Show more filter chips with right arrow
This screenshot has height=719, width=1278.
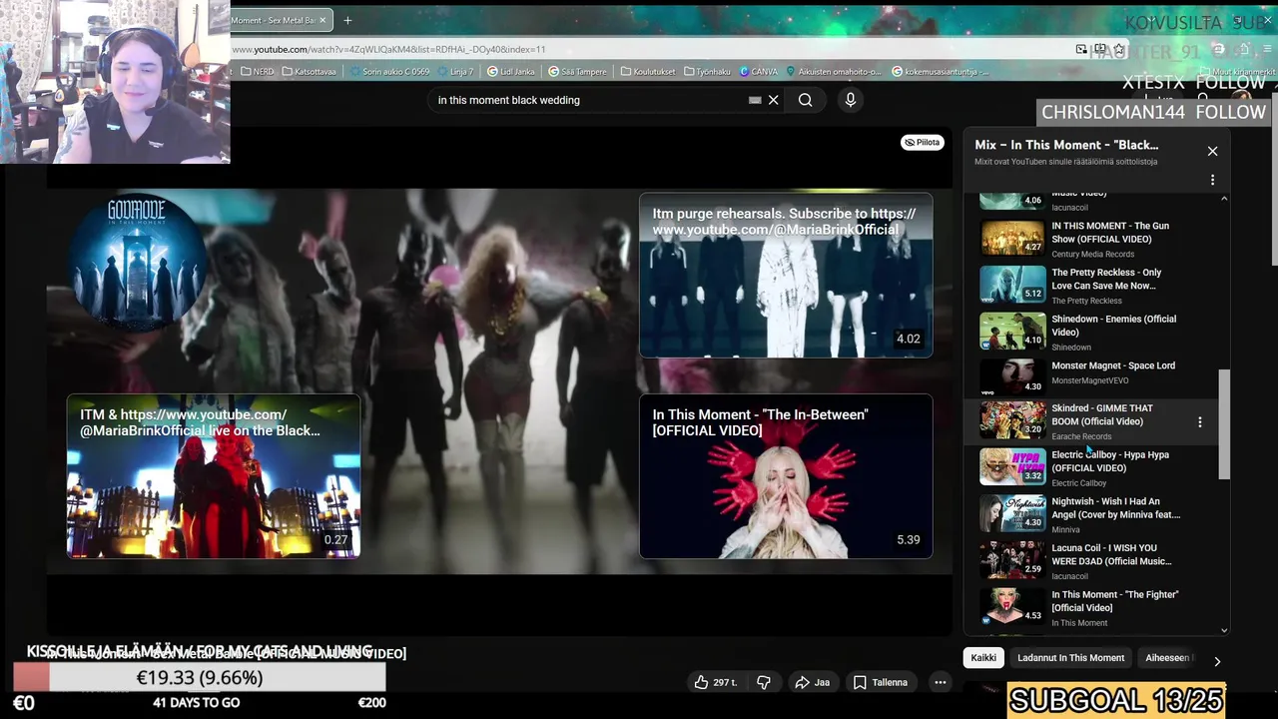click(x=1216, y=661)
